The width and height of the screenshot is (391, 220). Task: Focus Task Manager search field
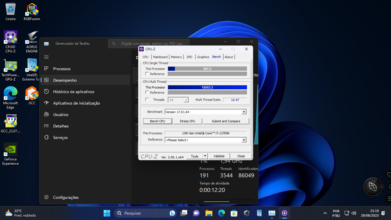click(x=149, y=44)
